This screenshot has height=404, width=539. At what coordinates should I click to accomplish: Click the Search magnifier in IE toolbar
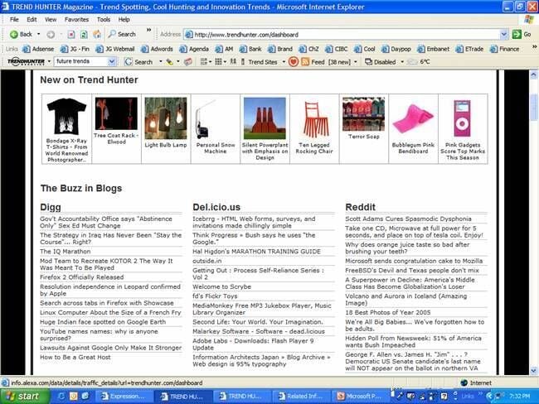point(112,34)
